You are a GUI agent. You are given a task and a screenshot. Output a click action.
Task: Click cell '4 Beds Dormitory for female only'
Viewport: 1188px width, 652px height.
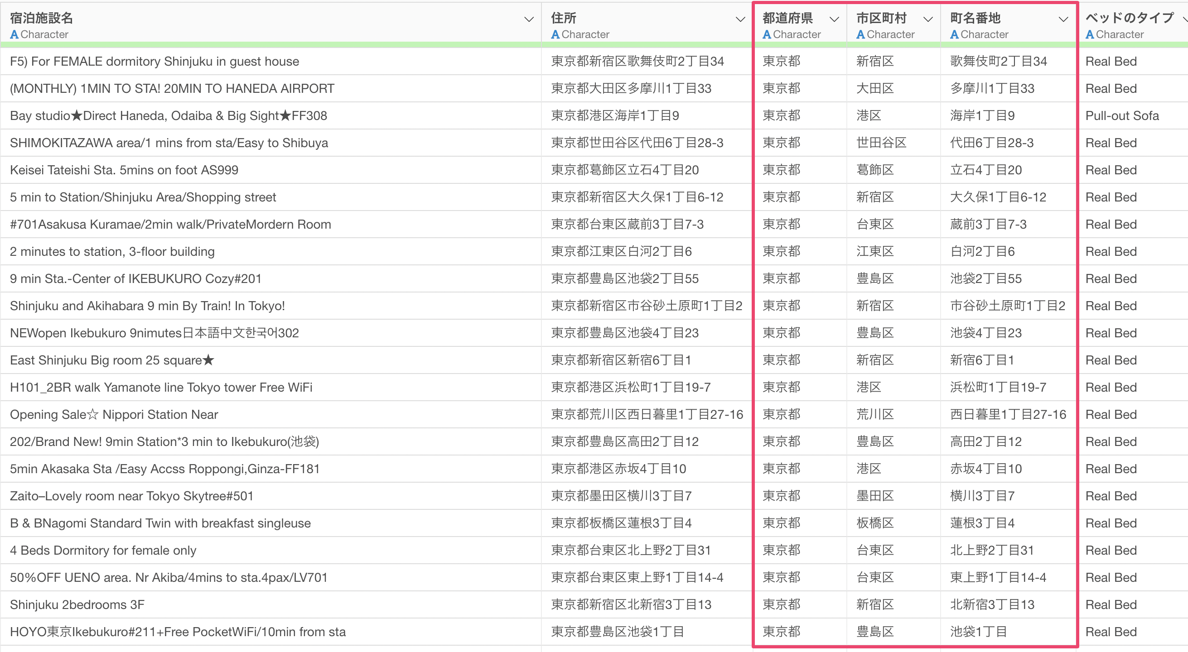[270, 551]
